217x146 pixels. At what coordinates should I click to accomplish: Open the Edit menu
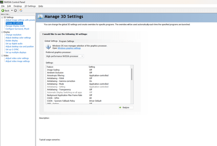[9, 6]
